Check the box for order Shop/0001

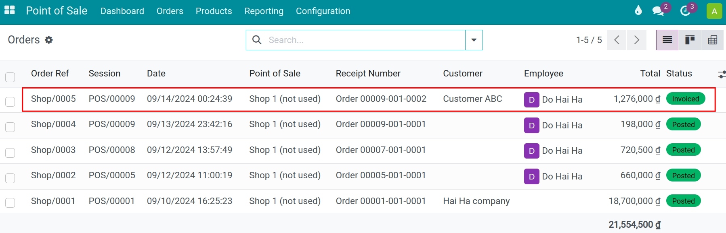point(10,202)
